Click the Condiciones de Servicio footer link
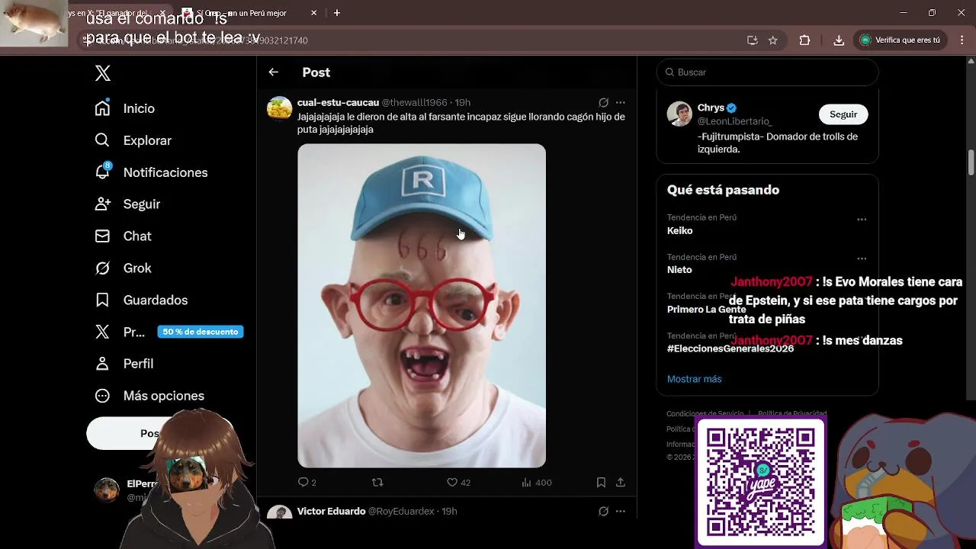This screenshot has height=549, width=976. (705, 414)
